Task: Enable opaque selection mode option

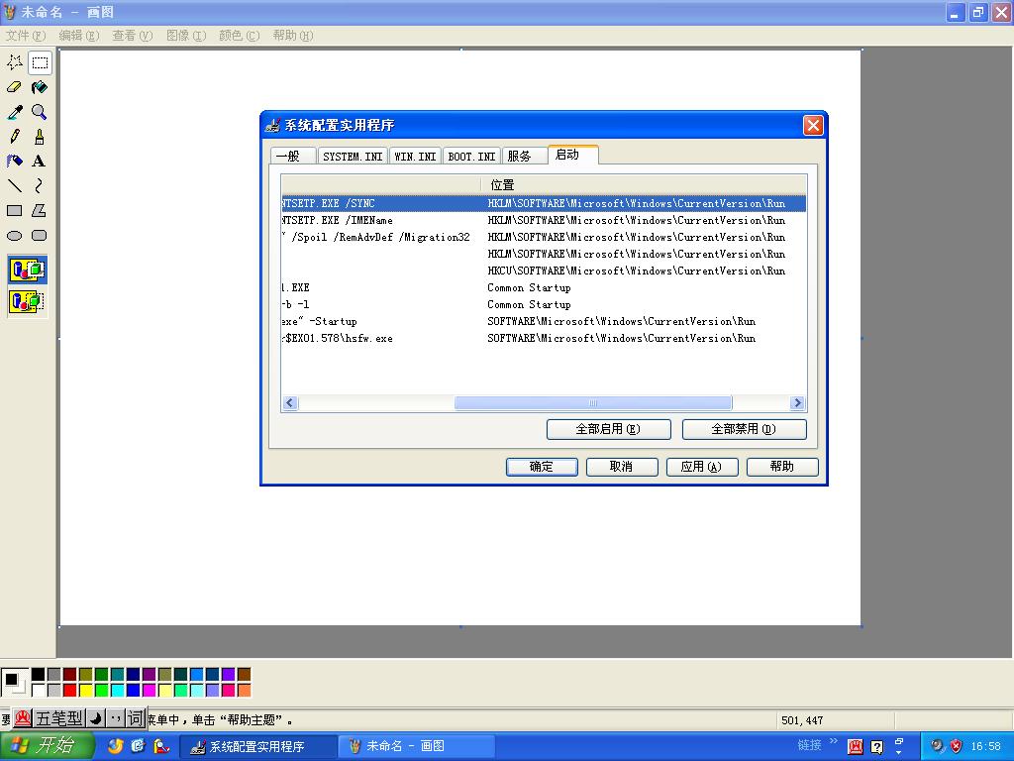Action: tap(27, 270)
